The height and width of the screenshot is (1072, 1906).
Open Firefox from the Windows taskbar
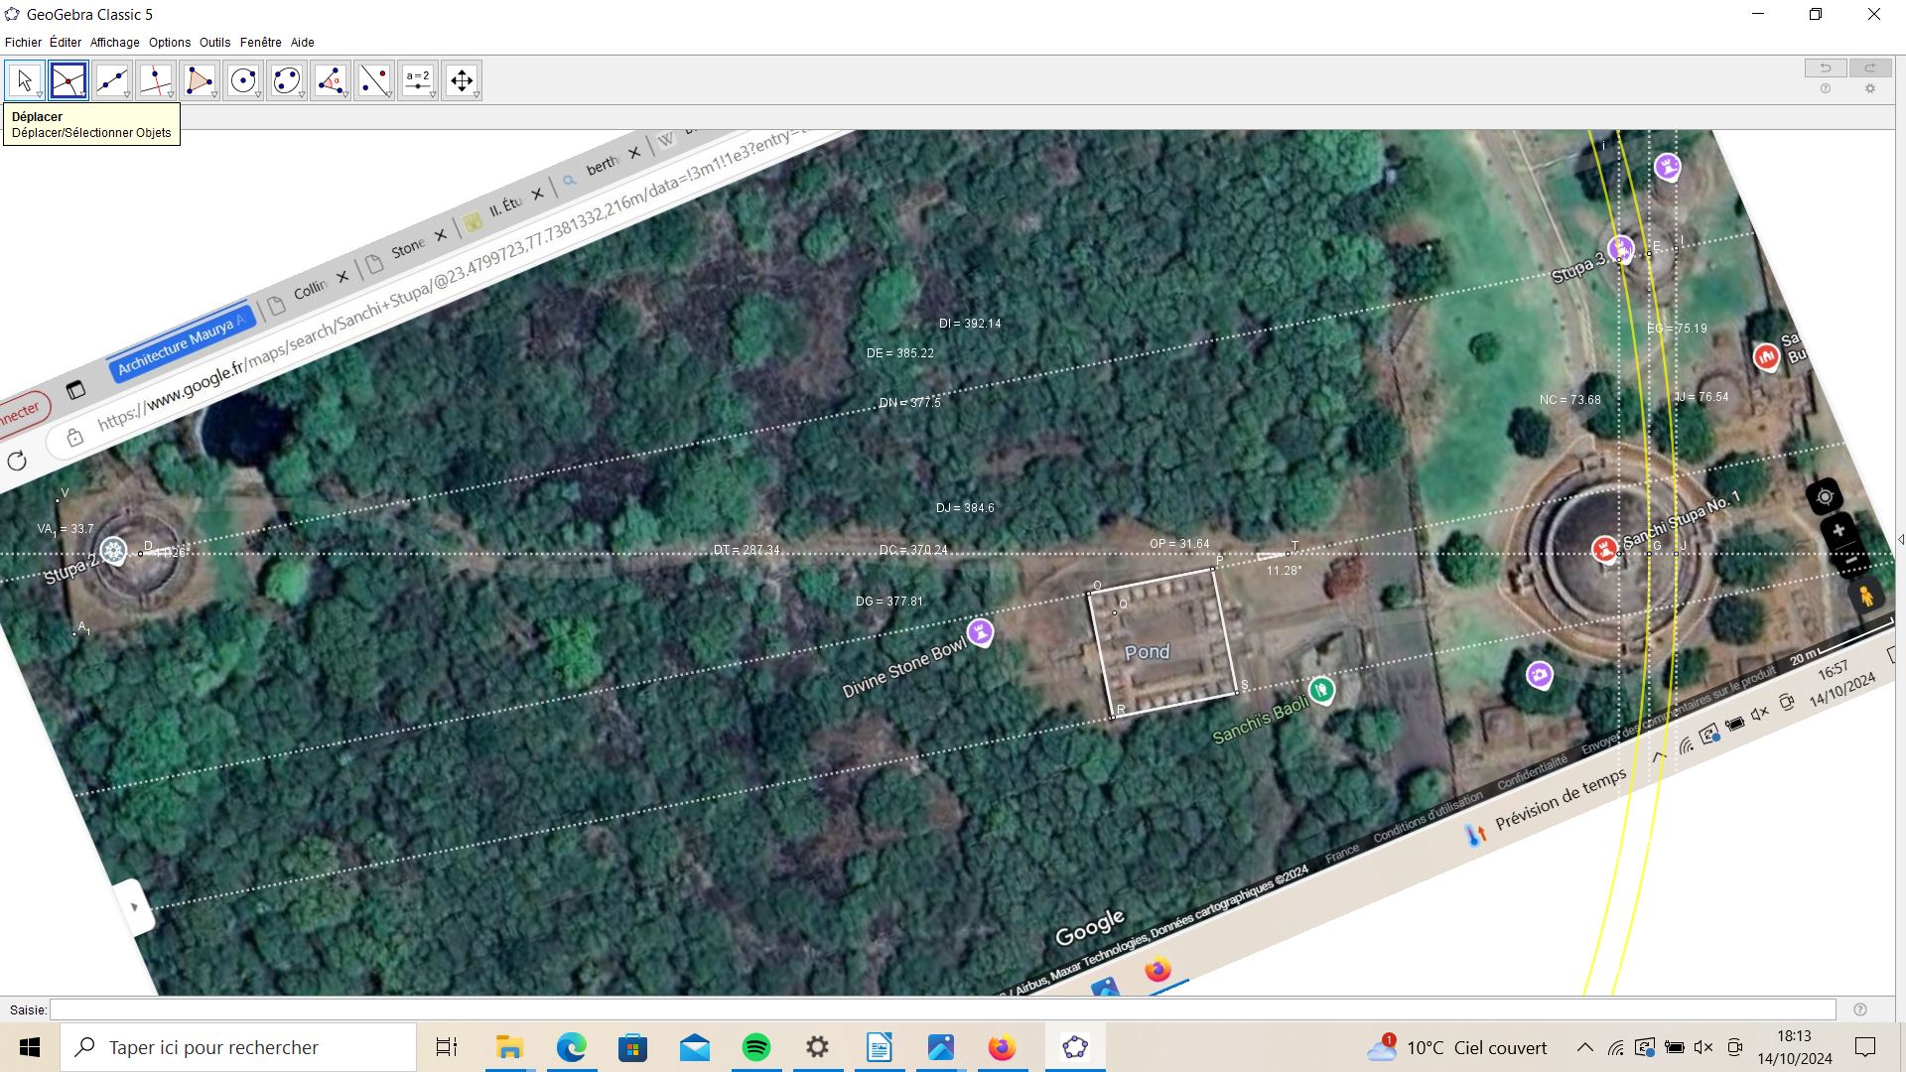click(x=1002, y=1047)
